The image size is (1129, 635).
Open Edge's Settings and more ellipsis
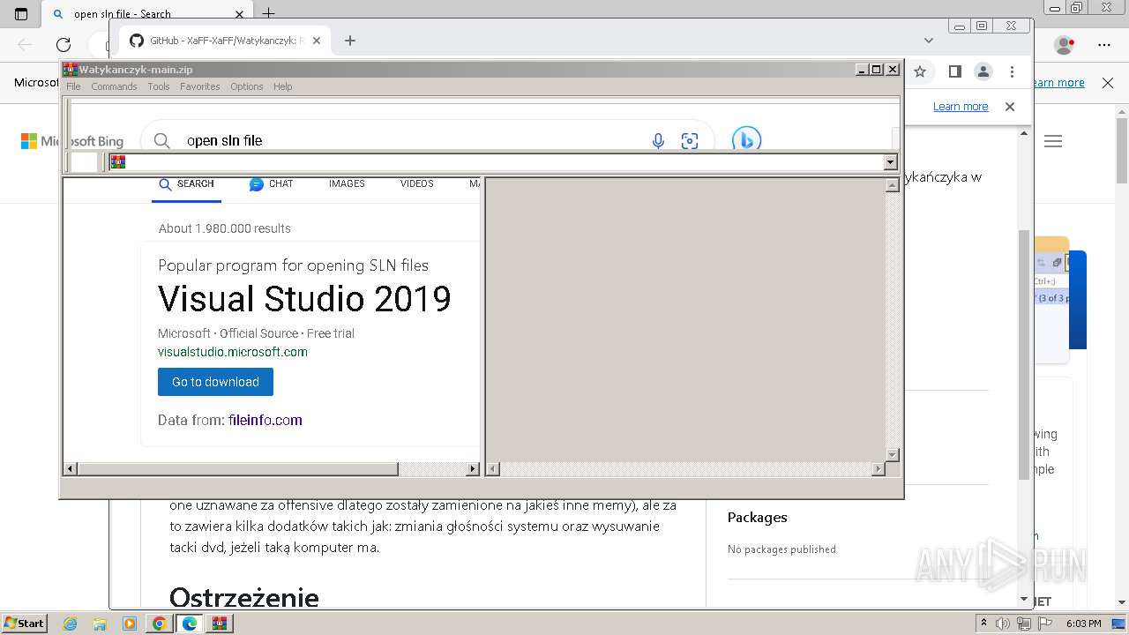[1104, 44]
